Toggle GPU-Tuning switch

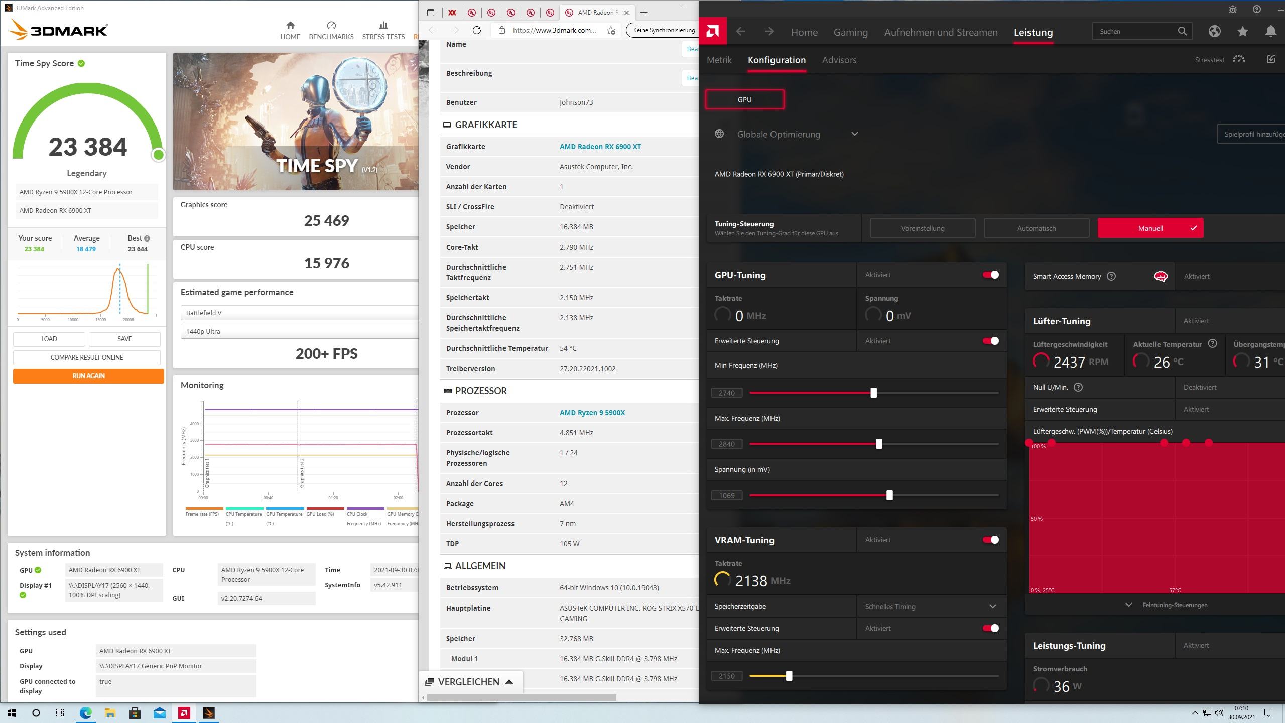[991, 275]
